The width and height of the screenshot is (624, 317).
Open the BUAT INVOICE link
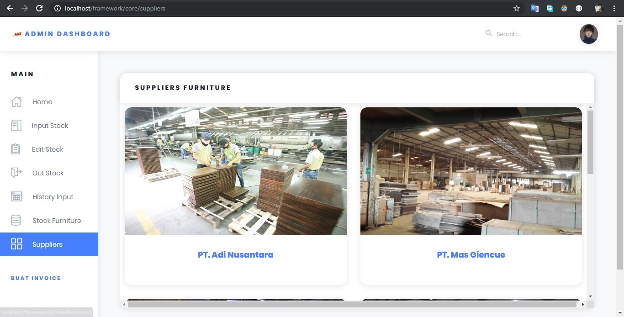[36, 278]
